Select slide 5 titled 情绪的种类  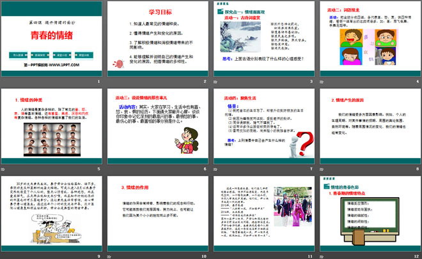51,126
